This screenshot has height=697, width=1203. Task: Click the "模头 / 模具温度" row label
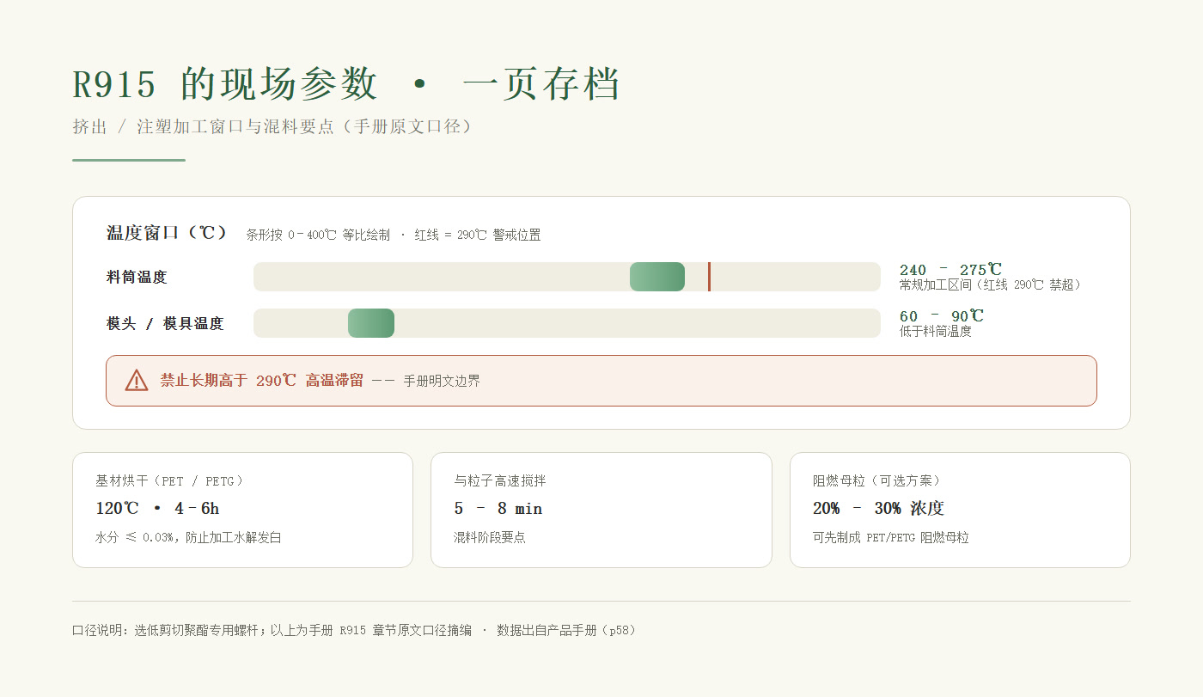click(x=165, y=323)
